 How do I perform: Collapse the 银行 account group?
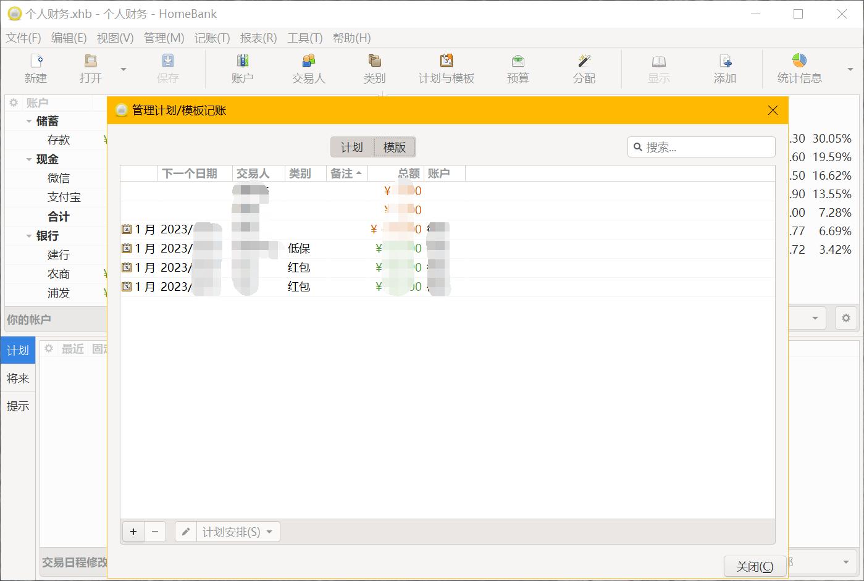point(29,236)
